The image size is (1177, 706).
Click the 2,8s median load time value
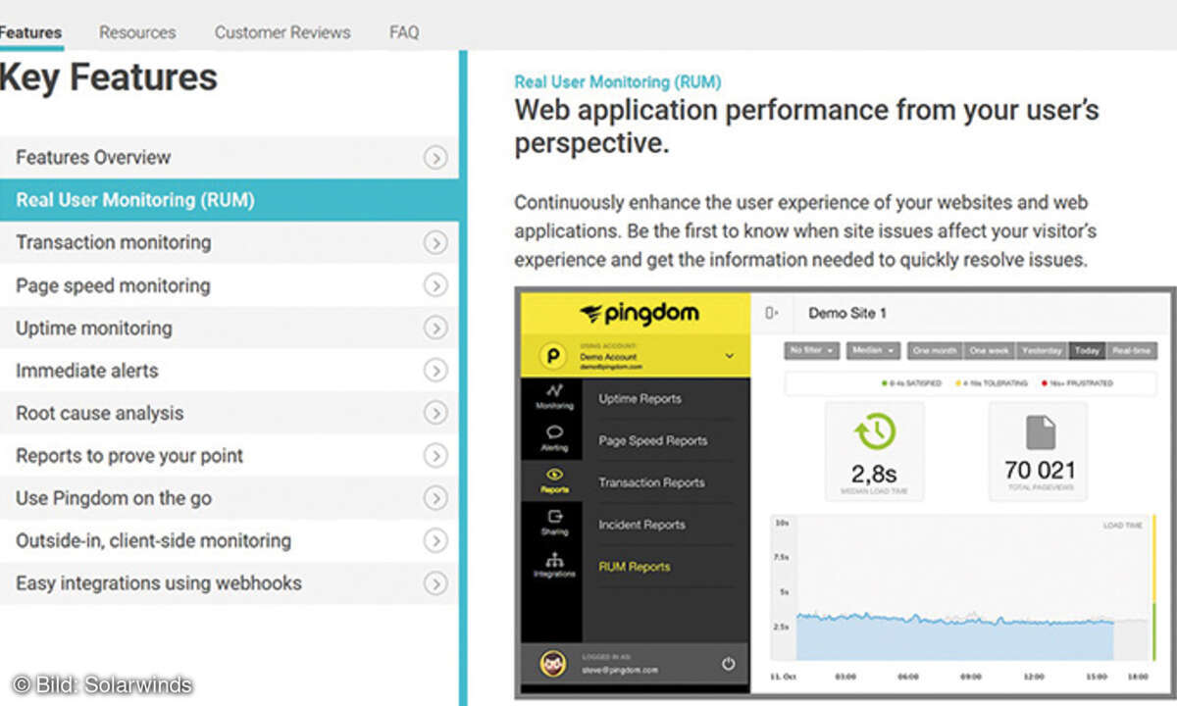click(874, 474)
